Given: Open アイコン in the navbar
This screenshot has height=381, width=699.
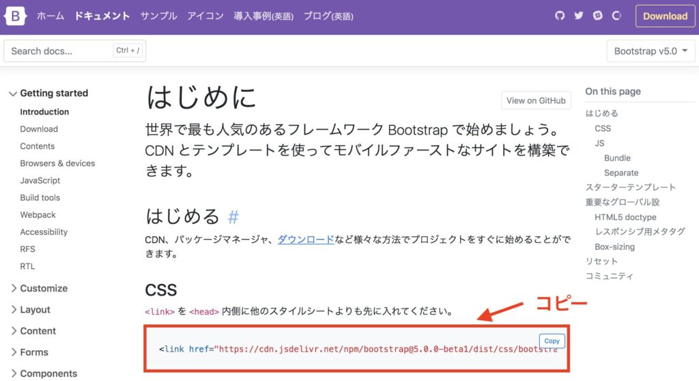Looking at the screenshot, I should click(x=205, y=16).
